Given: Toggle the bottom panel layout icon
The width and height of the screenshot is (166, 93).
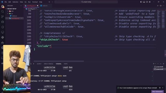Looking at the screenshot, I should [144, 2].
